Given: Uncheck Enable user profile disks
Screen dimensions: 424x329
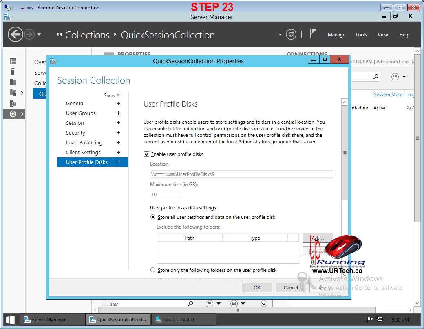Looking at the screenshot, I should click(x=147, y=154).
